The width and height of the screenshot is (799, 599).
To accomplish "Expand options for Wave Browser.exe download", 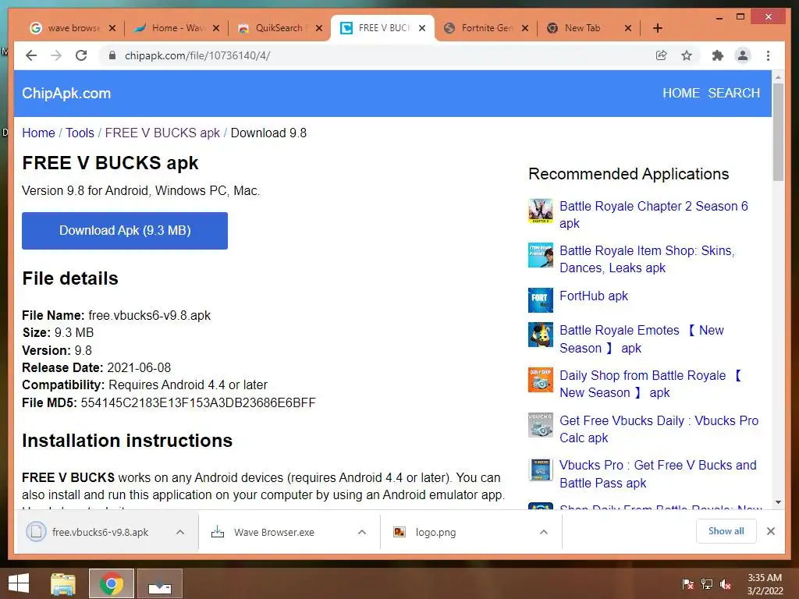I will (362, 532).
